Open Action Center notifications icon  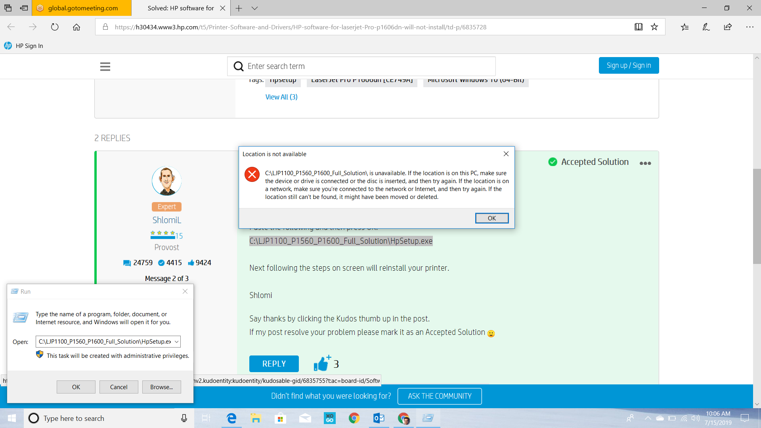[745, 418]
